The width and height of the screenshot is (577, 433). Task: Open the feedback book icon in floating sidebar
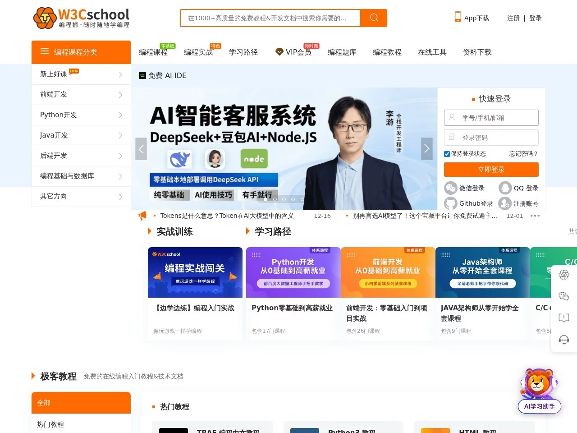[563, 318]
